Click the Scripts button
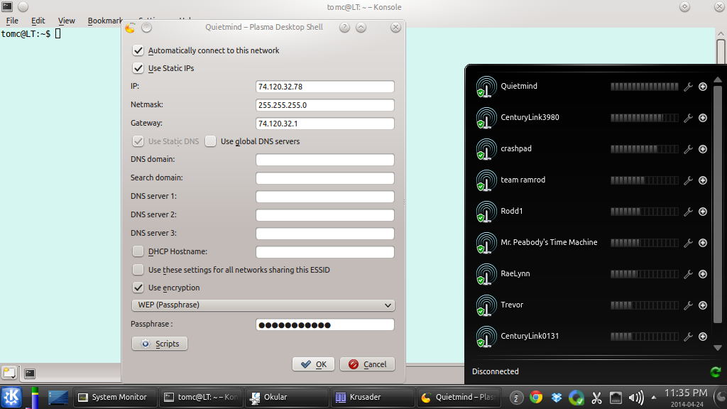This screenshot has height=409, width=727. click(x=160, y=344)
